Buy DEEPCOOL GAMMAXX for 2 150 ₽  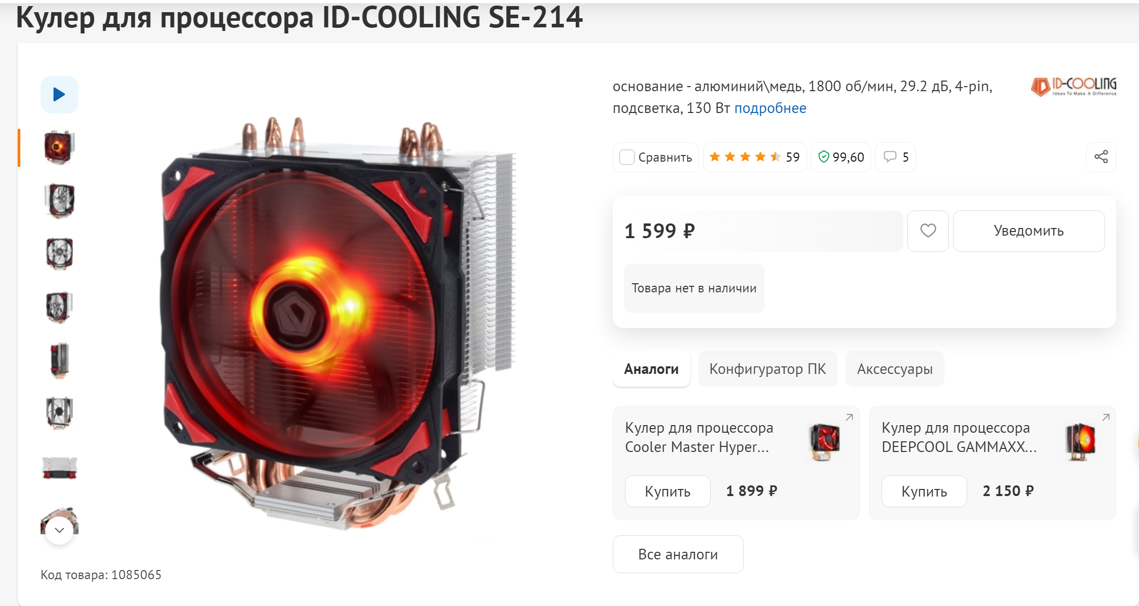coord(924,491)
